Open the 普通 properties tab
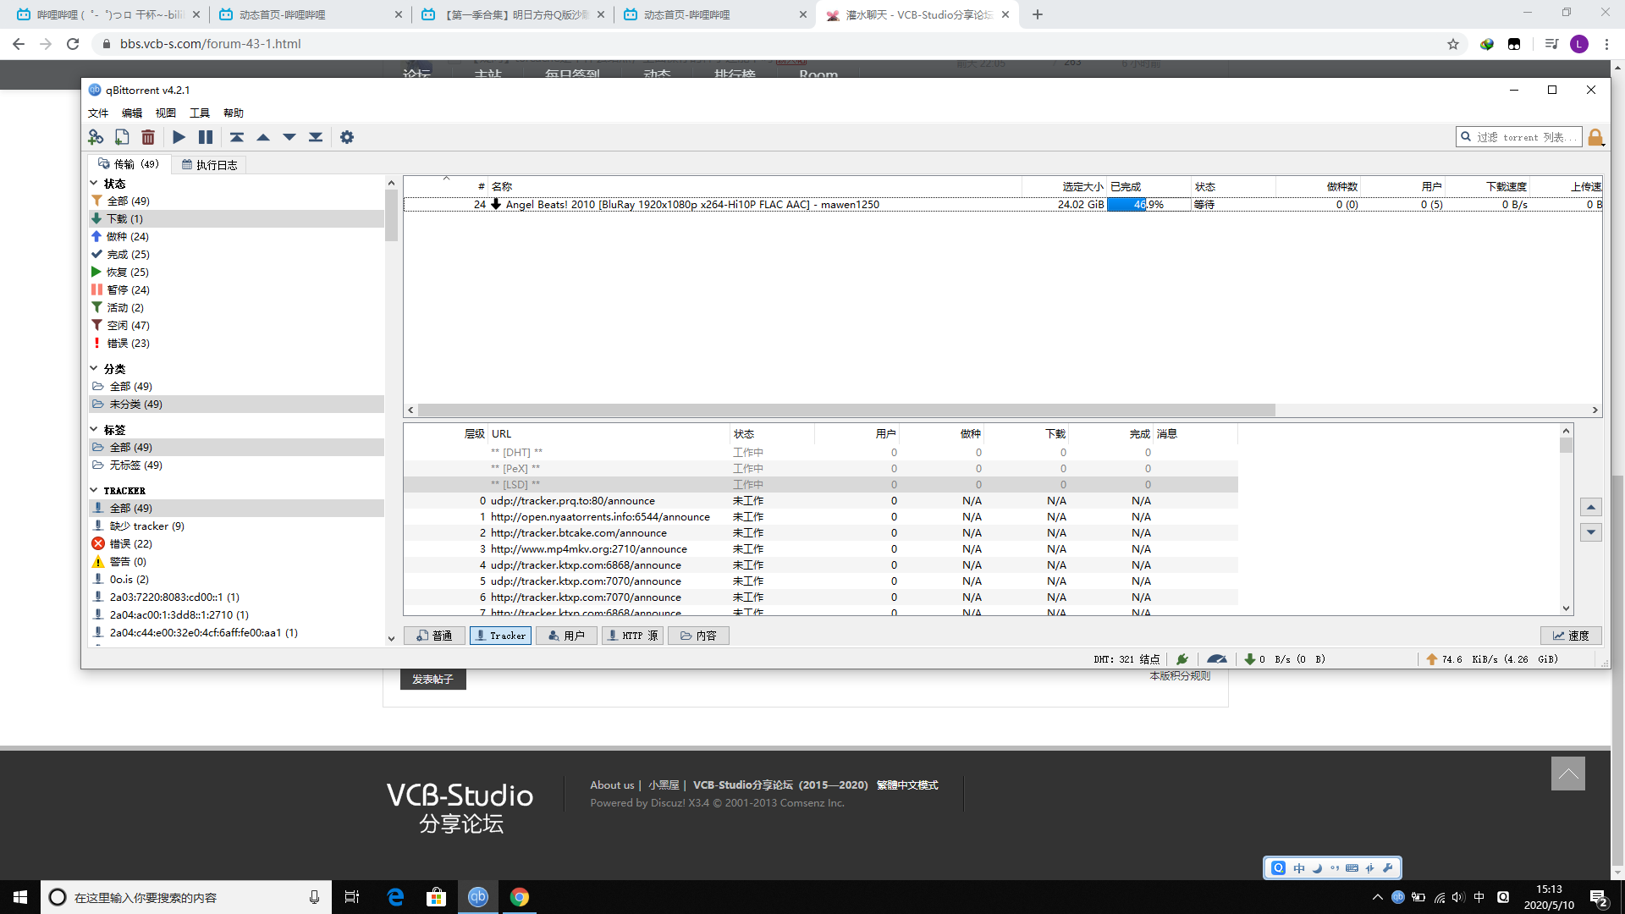The width and height of the screenshot is (1625, 914). tap(435, 636)
